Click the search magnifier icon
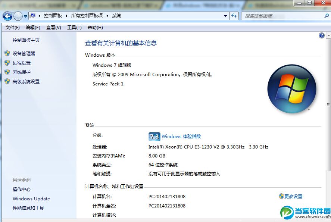This screenshot has width=331, height=222. coord(327,16)
